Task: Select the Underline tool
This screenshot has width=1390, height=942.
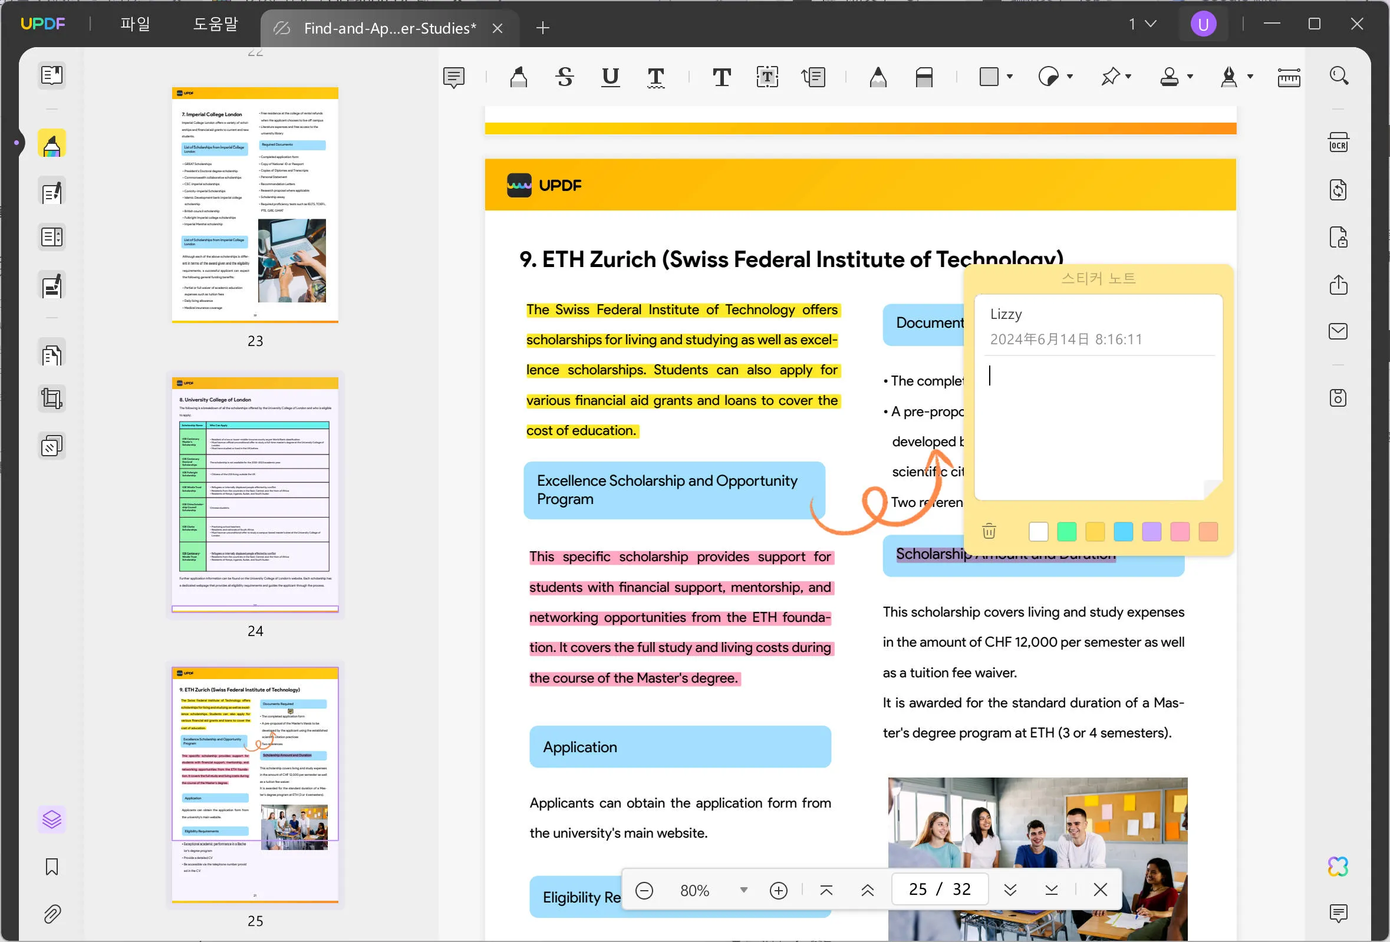Action: point(610,77)
